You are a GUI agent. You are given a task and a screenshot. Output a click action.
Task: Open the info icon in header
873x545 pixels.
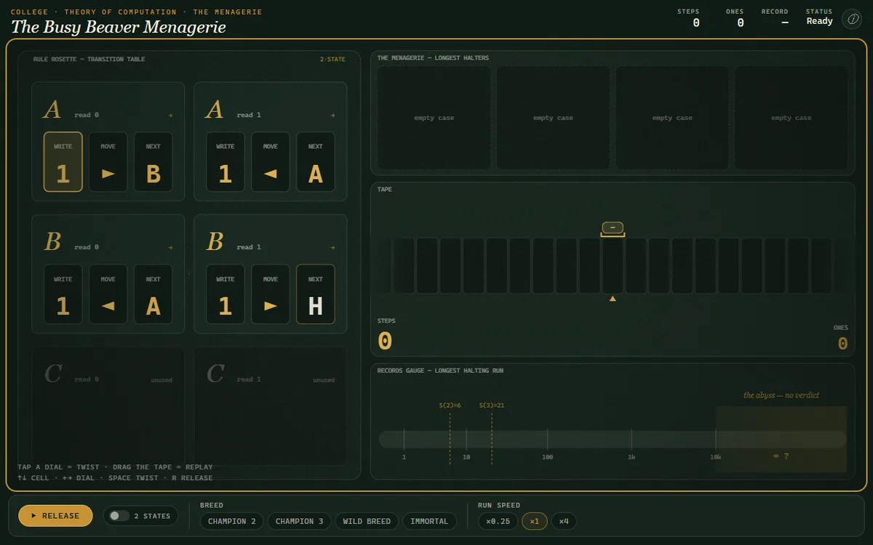coord(852,20)
